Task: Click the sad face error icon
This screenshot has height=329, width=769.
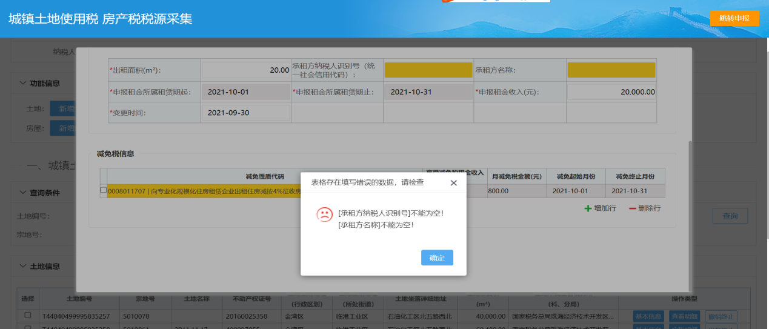Action: click(325, 214)
